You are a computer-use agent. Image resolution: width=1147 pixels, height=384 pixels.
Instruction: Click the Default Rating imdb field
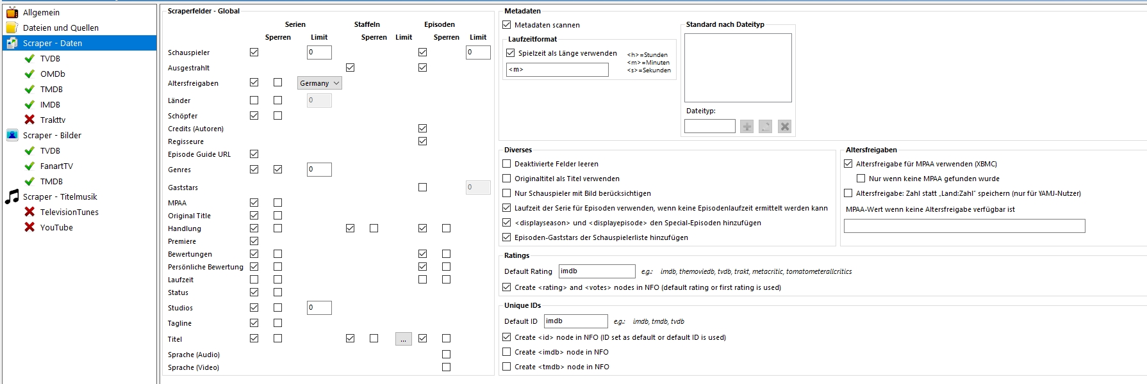[597, 271]
